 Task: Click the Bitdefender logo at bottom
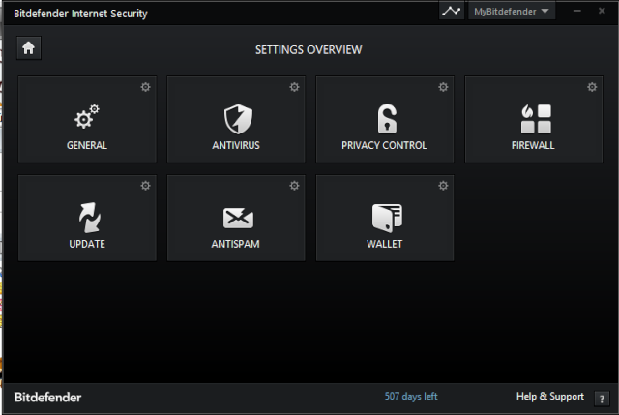[x=47, y=398]
